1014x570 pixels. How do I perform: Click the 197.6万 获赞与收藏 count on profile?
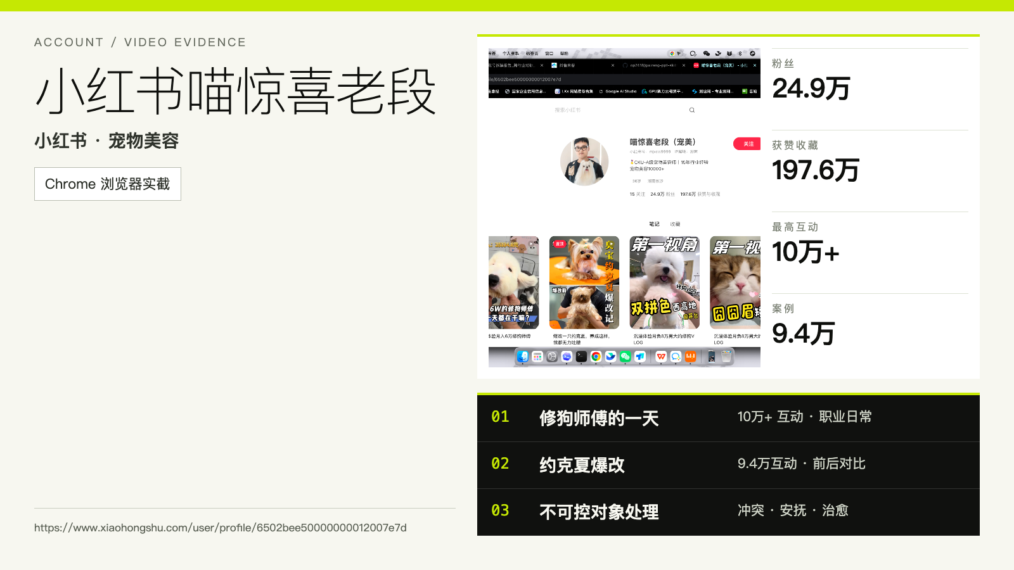tap(700, 194)
